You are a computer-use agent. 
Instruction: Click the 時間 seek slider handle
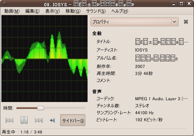(x=41, y=108)
